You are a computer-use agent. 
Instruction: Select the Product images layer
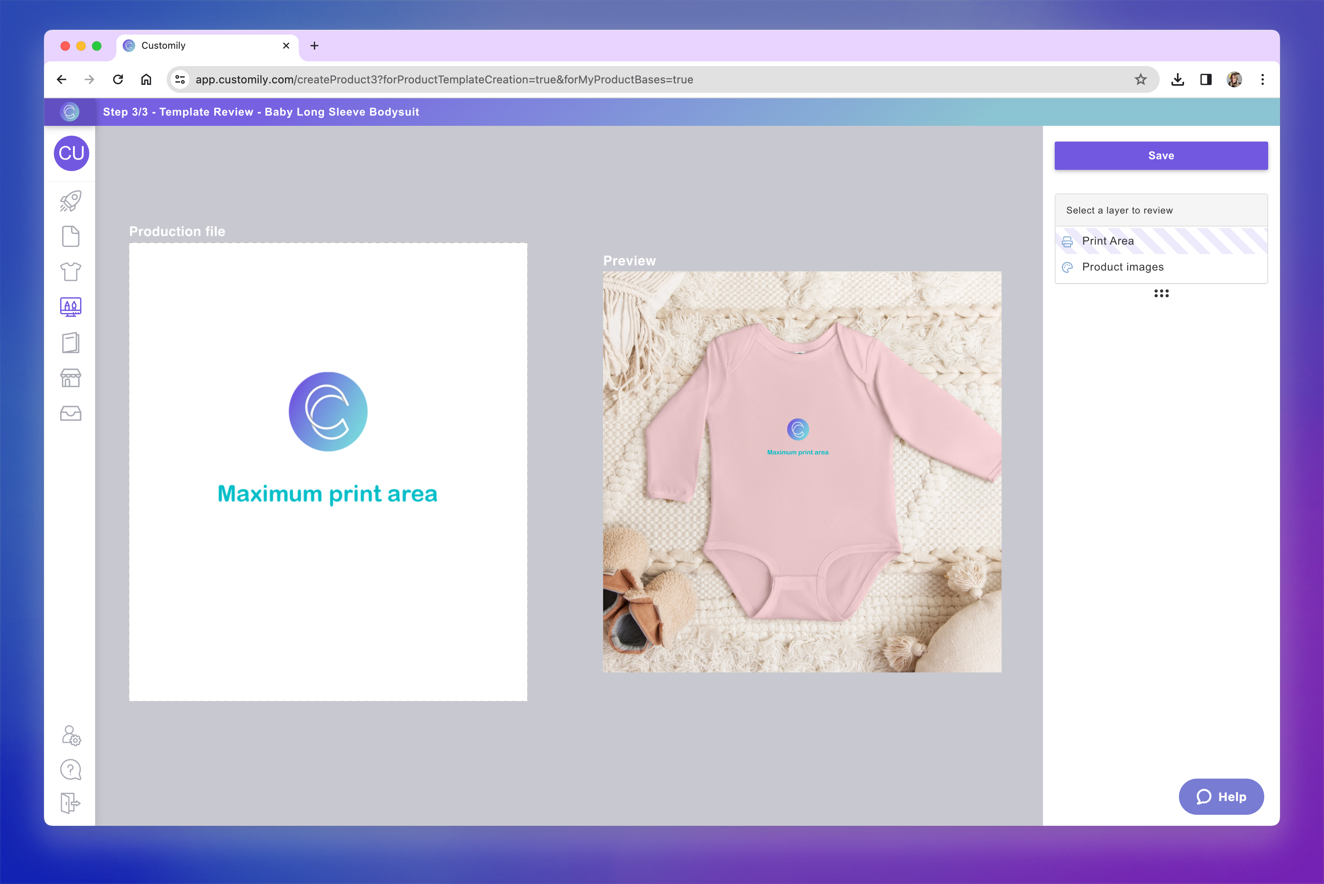(x=1123, y=267)
